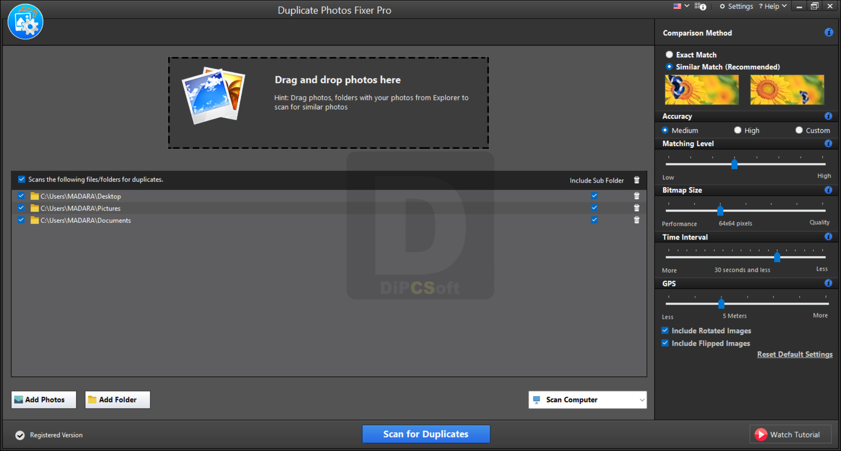
Task: Select the C:\Users\MADARA\Pictures path
Action: (81, 208)
